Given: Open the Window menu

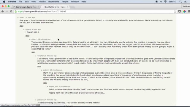Looking at the screenshot, I should pos(75,2).
